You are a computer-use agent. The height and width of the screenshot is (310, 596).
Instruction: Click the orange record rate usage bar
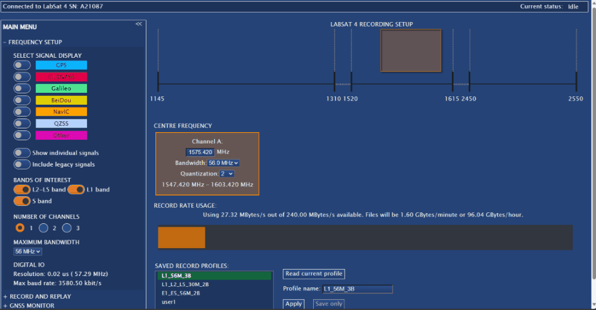coord(182,237)
